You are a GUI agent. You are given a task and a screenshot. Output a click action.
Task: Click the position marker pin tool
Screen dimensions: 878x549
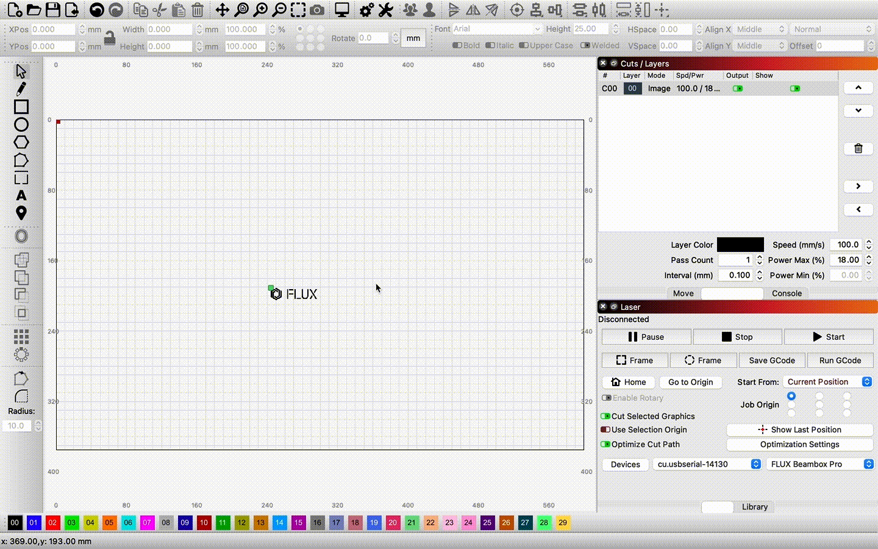21,213
